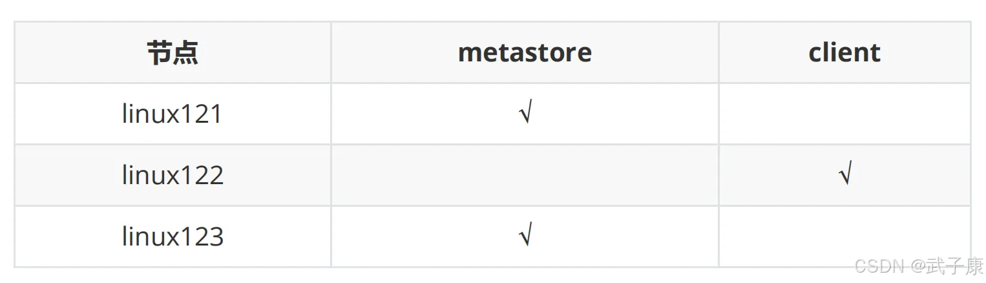Click the metastore check mark for linux123
This screenshot has height=283, width=986.
pyautogui.click(x=525, y=236)
